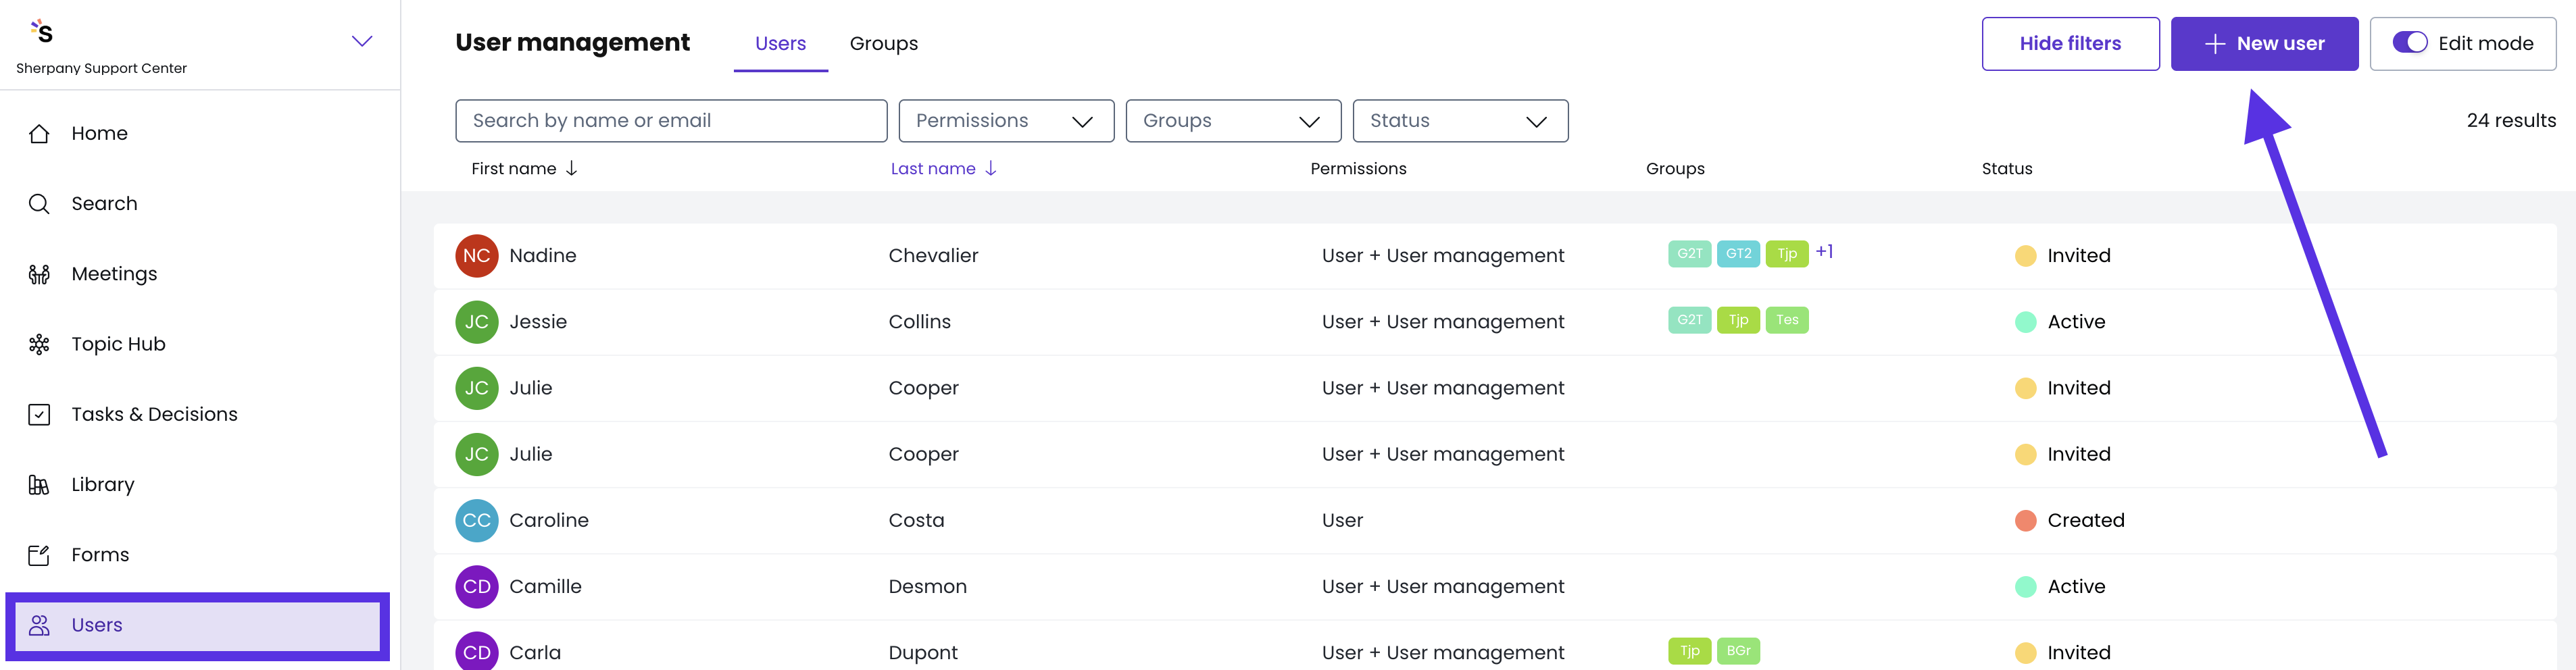Click the Forms edit icon
2576x670 pixels.
point(39,555)
